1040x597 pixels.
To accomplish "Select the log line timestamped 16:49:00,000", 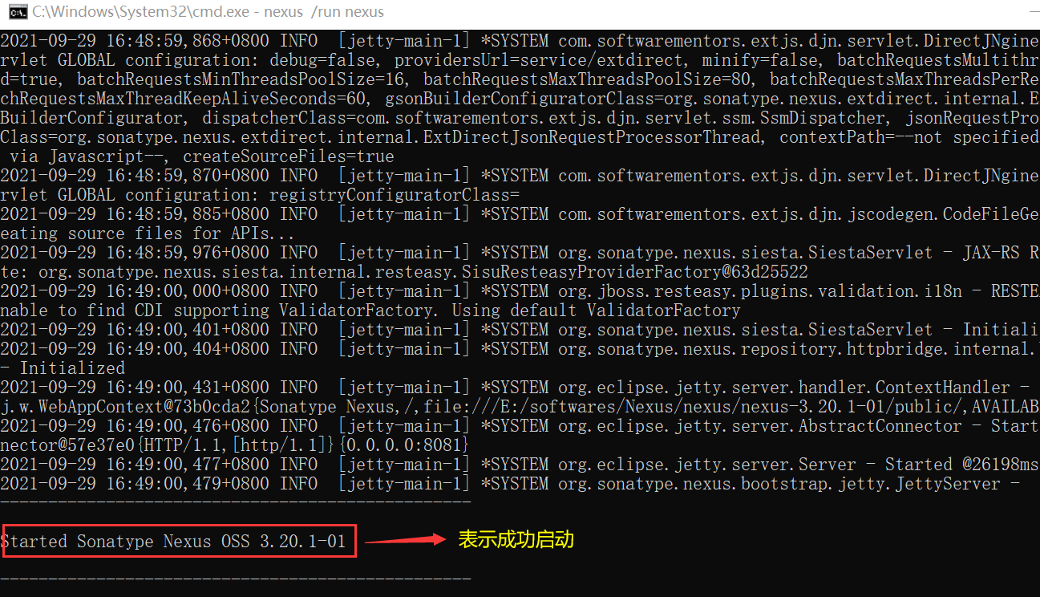I will 520,291.
